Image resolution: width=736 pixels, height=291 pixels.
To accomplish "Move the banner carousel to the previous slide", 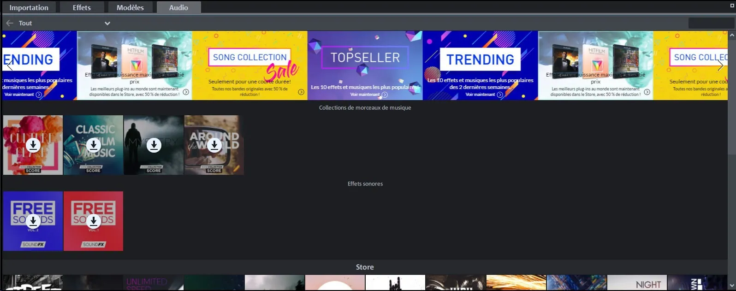I will point(10,66).
